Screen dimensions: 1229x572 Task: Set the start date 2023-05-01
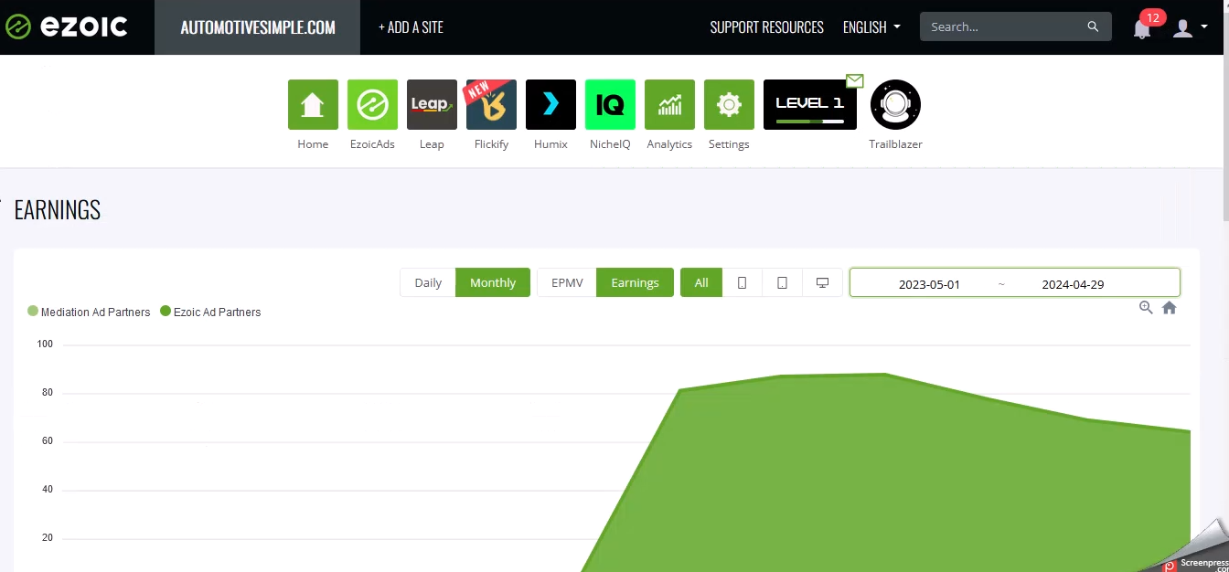pos(929,284)
